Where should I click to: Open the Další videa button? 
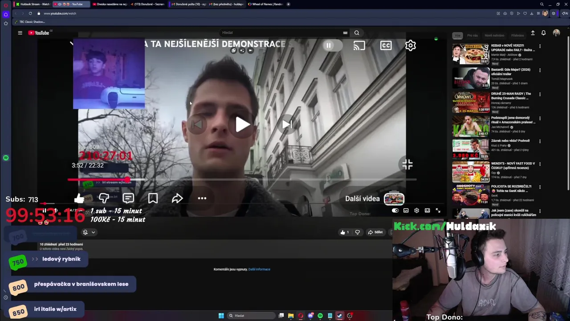click(x=375, y=198)
